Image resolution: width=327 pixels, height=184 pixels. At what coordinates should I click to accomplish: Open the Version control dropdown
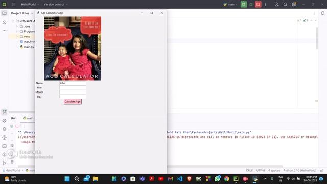pyautogui.click(x=56, y=4)
